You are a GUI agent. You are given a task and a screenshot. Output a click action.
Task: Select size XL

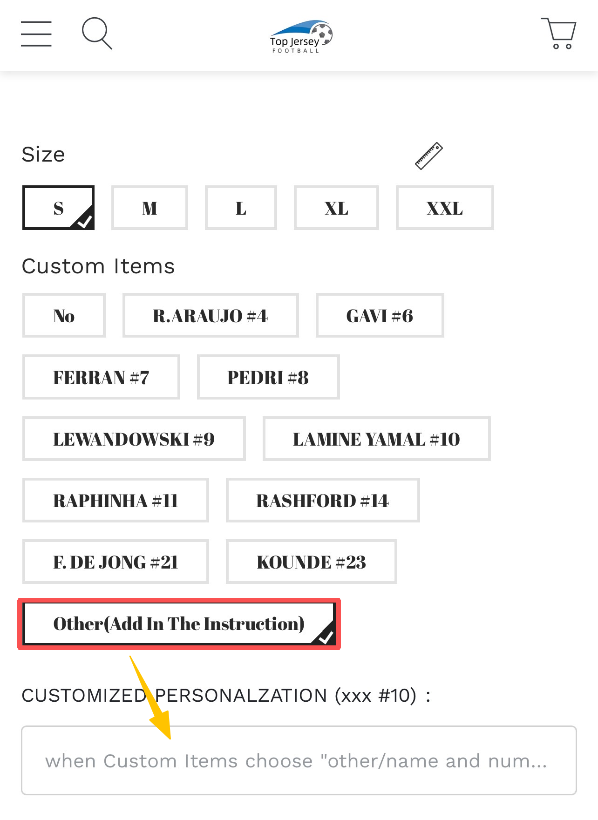pos(336,208)
